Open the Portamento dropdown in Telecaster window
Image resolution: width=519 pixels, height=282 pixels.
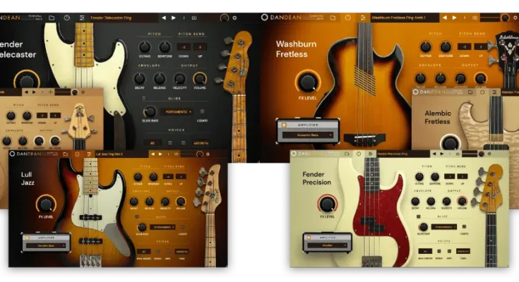click(179, 111)
